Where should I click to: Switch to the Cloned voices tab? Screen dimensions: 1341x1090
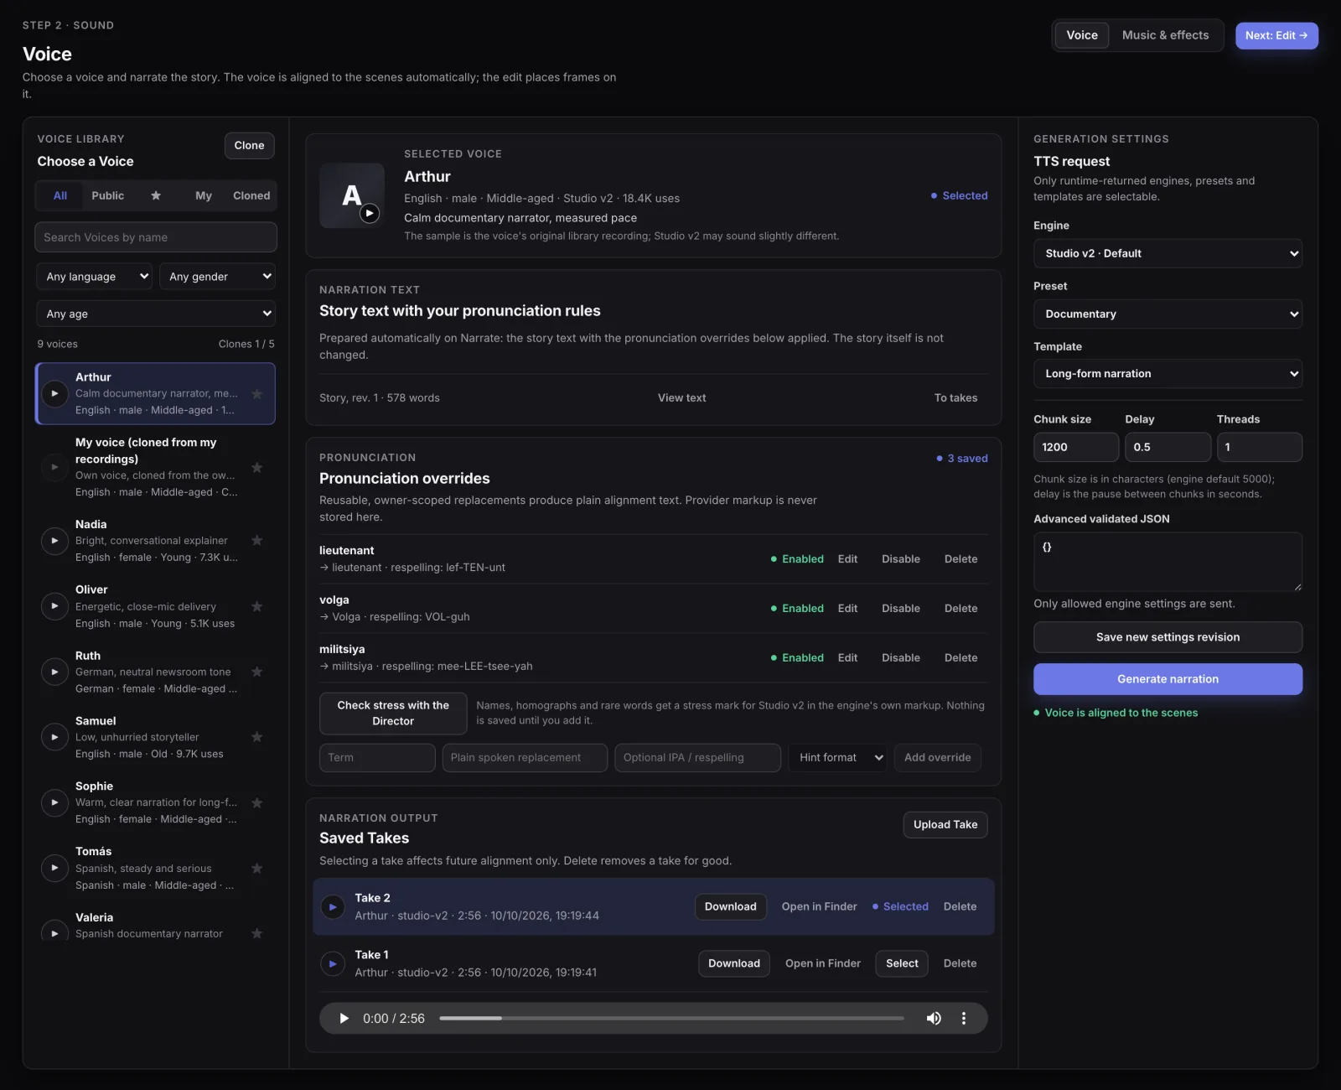tap(251, 195)
